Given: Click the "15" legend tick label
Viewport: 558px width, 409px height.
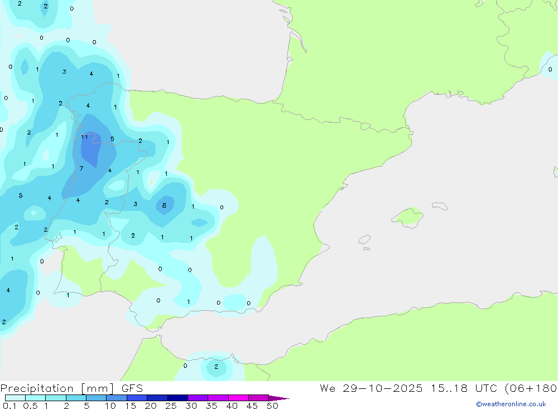Looking at the screenshot, I should (131, 406).
